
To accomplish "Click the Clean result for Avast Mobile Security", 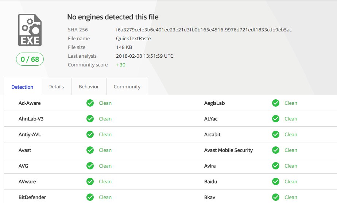I will tap(291, 150).
